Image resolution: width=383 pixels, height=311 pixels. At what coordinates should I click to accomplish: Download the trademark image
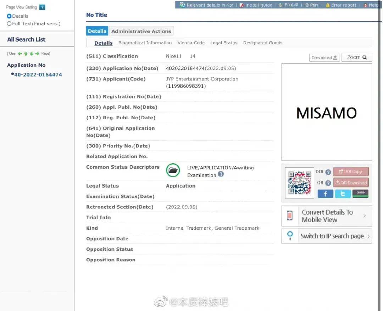[x=324, y=58]
